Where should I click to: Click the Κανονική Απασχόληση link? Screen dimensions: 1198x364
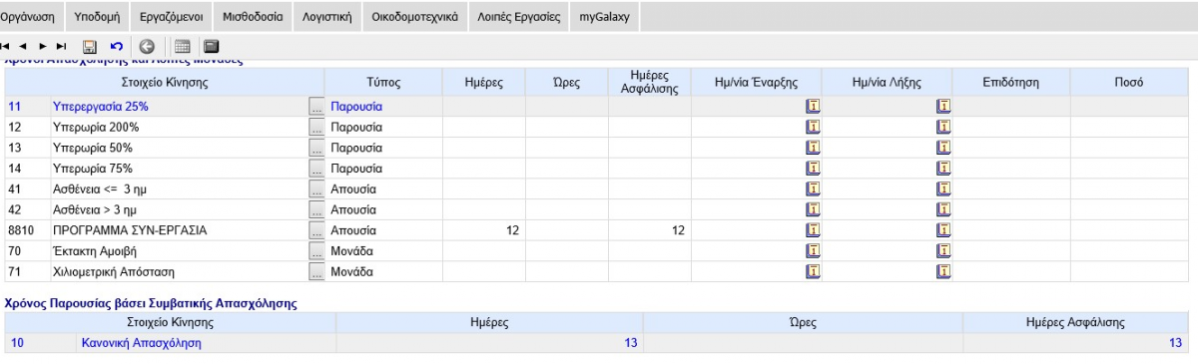click(141, 343)
